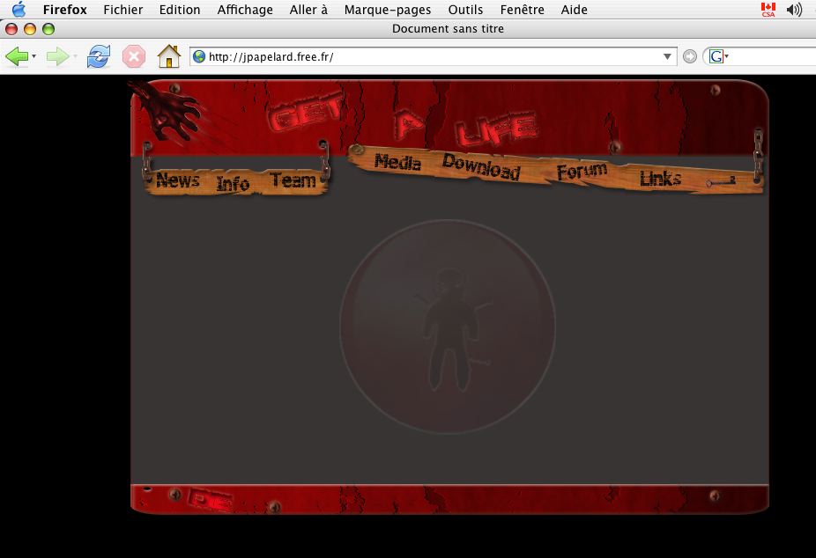Screen dimensions: 816x558
Task: Click the Forward arrow button
Action: [56, 57]
